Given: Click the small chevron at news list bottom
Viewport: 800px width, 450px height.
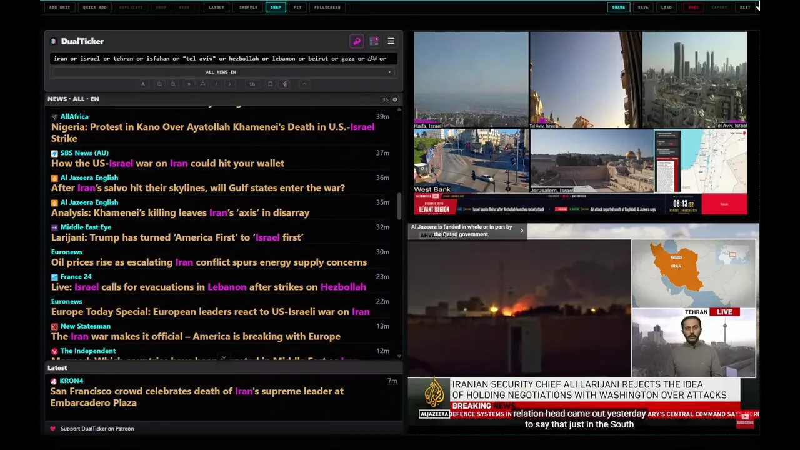Looking at the screenshot, I should point(223,358).
